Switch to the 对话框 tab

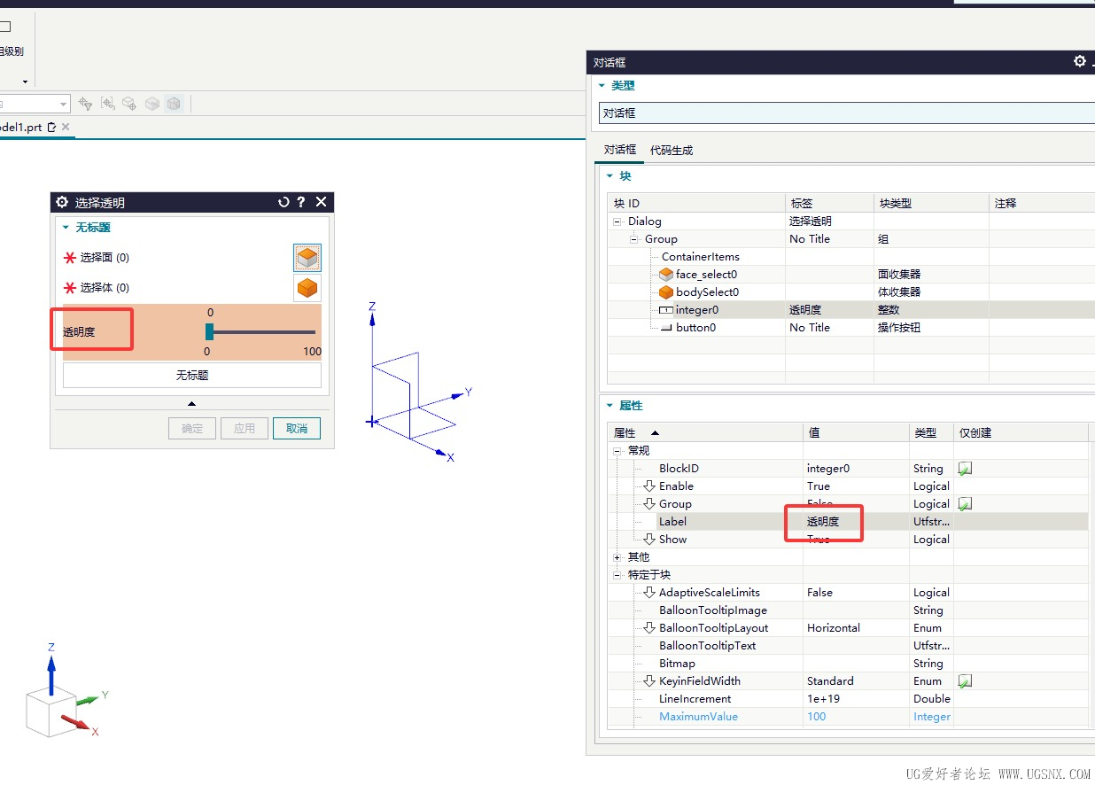pyautogui.click(x=620, y=151)
